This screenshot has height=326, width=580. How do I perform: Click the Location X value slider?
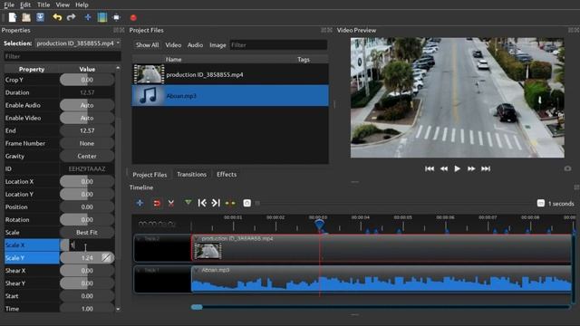pos(87,181)
